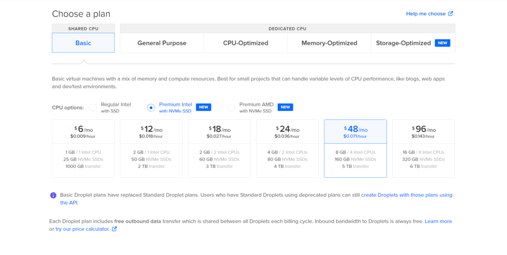Viewport: 507px width, 255px height.
Task: Open the CPU-Optimized plan tab
Action: [x=246, y=43]
